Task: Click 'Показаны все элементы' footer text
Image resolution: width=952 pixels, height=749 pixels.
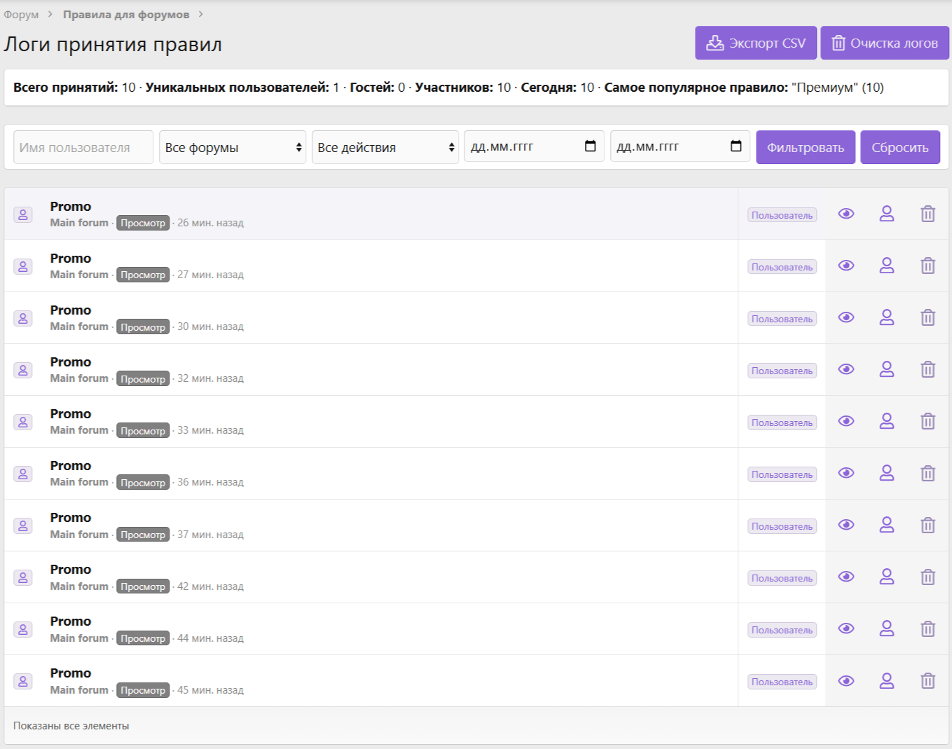Action: pyautogui.click(x=71, y=726)
